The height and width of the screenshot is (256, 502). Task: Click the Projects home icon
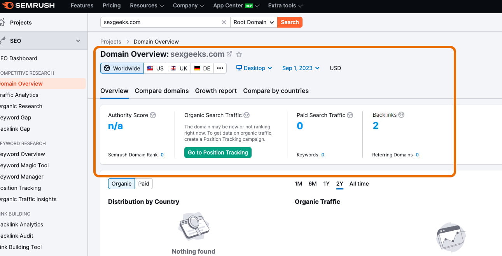coord(3,22)
